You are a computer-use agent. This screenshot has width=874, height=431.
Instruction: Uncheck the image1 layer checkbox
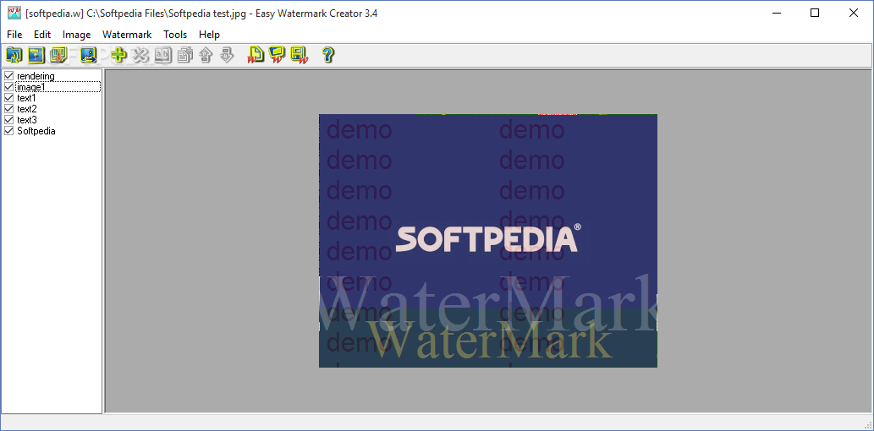(x=9, y=87)
